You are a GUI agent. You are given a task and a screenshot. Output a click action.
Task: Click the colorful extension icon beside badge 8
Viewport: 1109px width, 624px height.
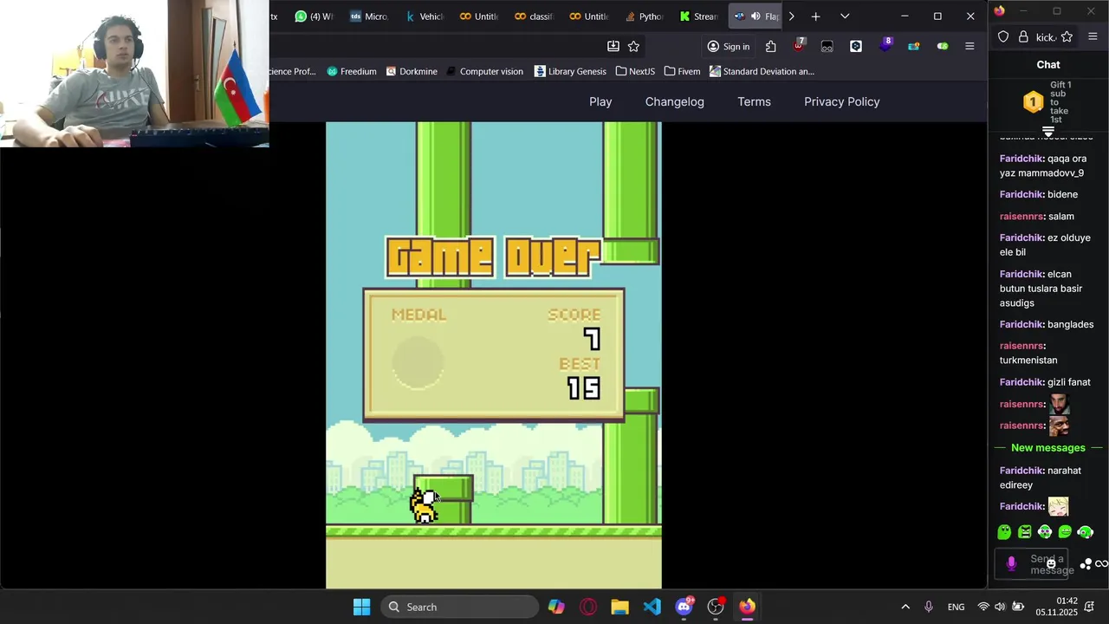point(913,46)
